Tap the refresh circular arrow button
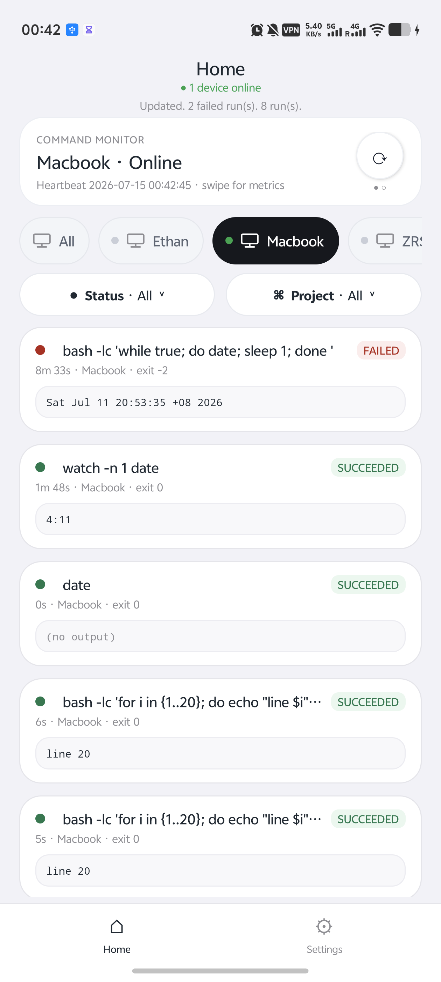Viewport: 441px width, 982px height. pos(379,157)
